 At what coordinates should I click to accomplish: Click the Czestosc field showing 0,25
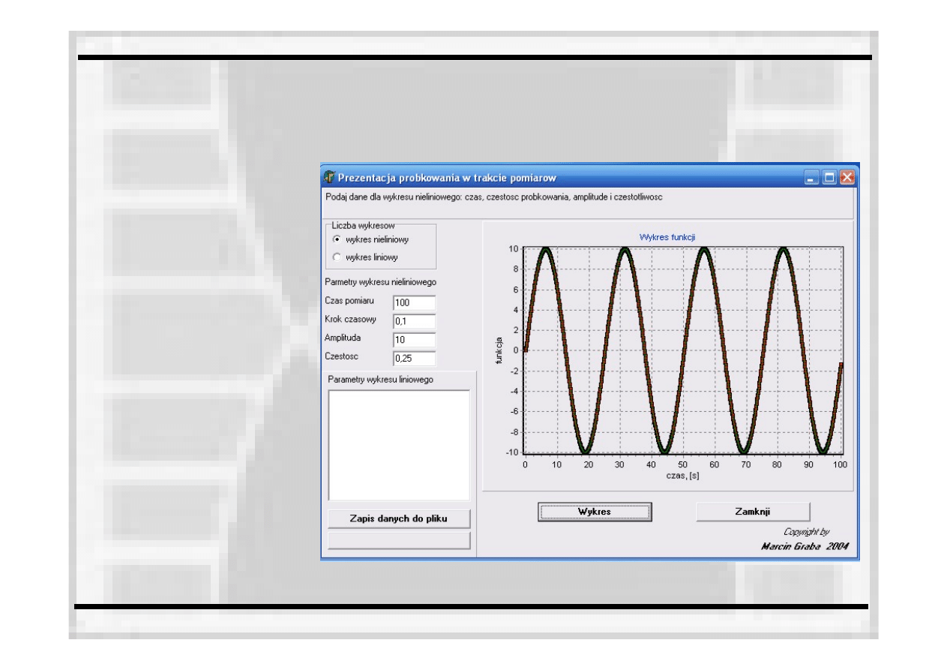click(x=414, y=358)
